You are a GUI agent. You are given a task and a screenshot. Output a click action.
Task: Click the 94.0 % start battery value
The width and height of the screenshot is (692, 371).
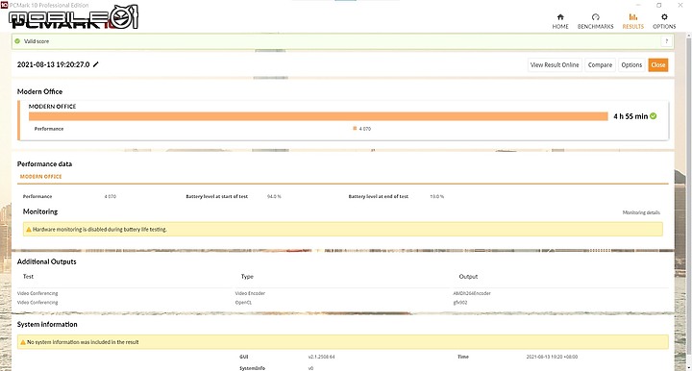(274, 197)
